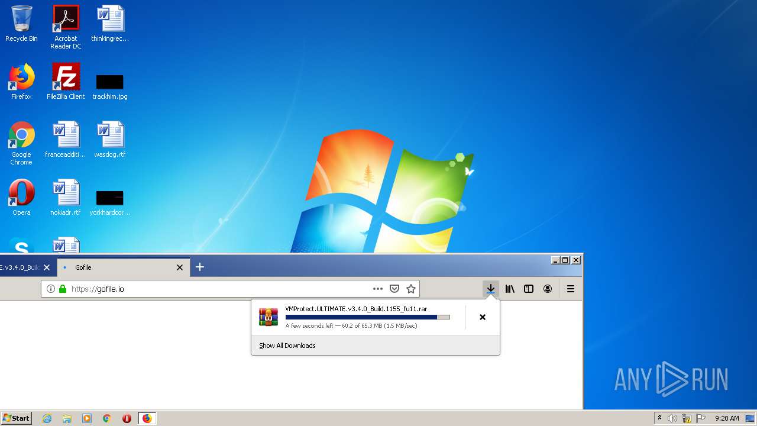Launch Chrome from the taskbar

107,418
